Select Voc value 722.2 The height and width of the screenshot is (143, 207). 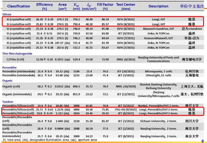pos(76,48)
